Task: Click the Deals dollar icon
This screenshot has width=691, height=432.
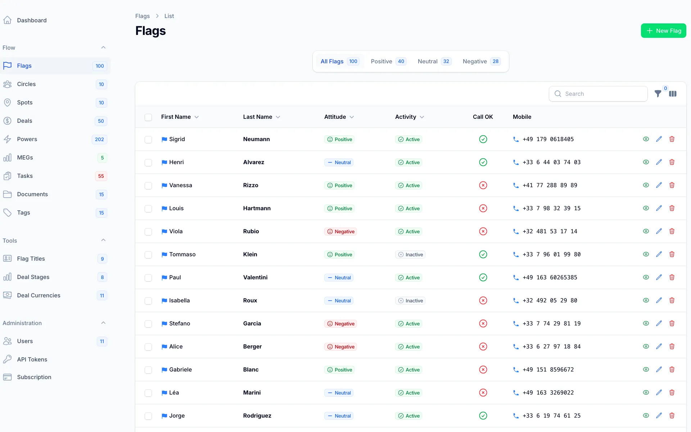Action: 7,121
